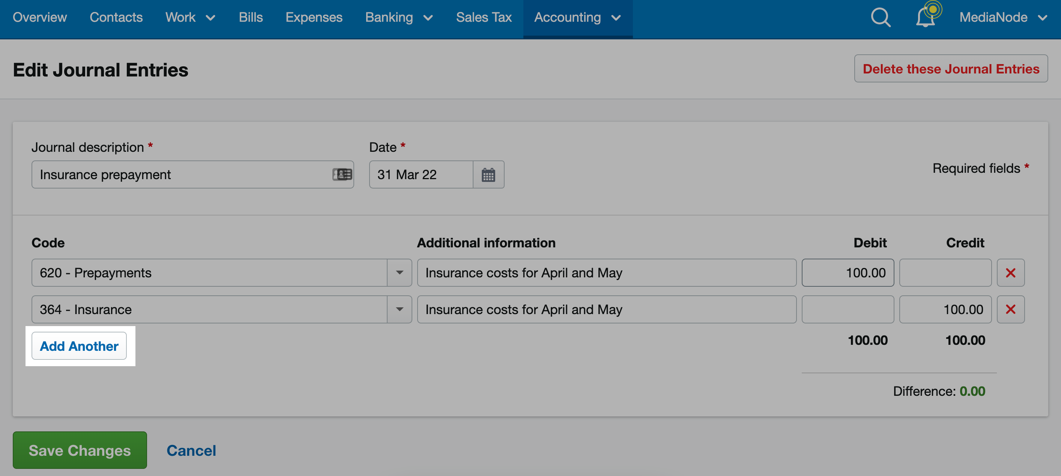Click the Edit Journal Entries heading
The image size is (1061, 476).
coord(101,70)
